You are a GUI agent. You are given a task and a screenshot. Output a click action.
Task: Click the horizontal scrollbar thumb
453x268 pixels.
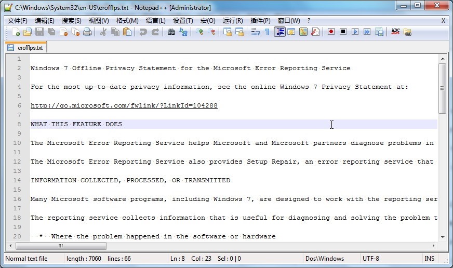(61, 246)
